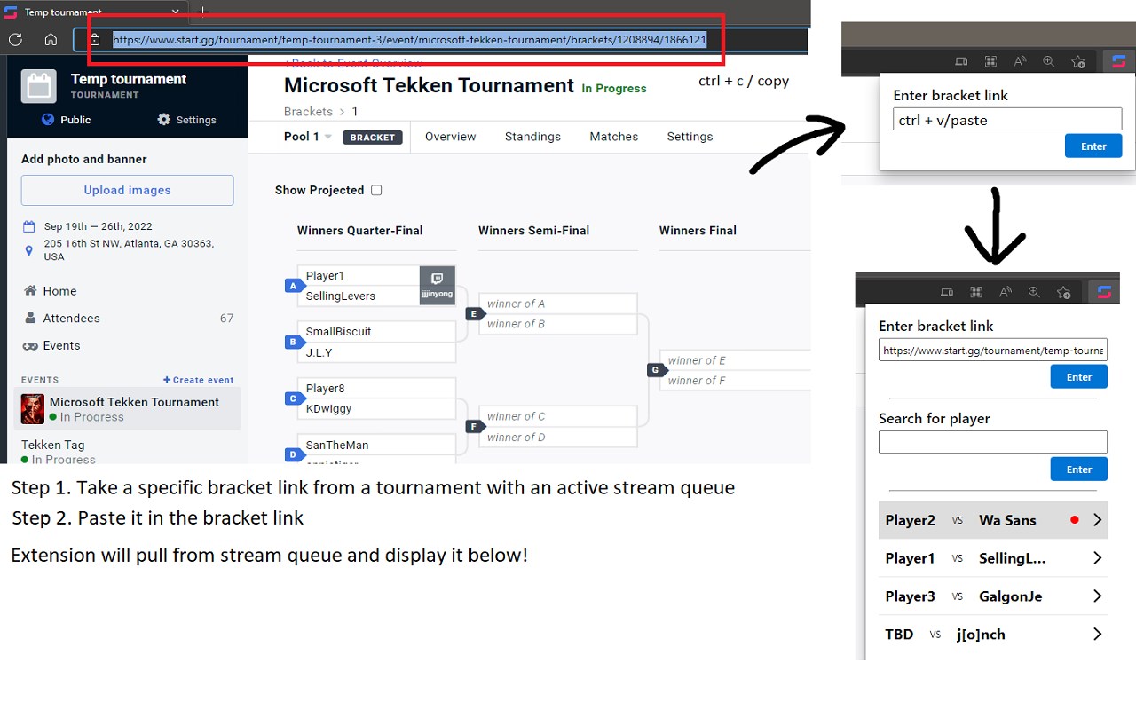Click KDwiggy in bracket match C

click(329, 409)
